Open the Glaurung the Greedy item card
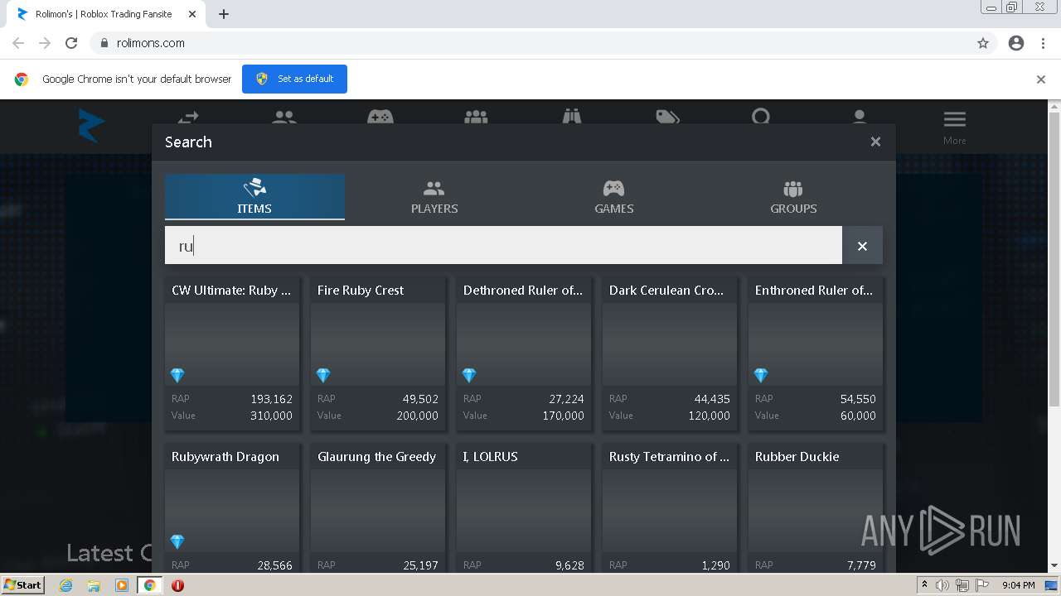This screenshot has width=1061, height=596. pyautogui.click(x=378, y=508)
